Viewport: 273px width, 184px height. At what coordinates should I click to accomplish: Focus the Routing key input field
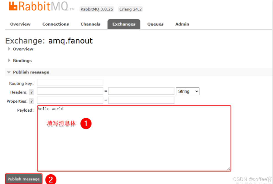[70, 83]
